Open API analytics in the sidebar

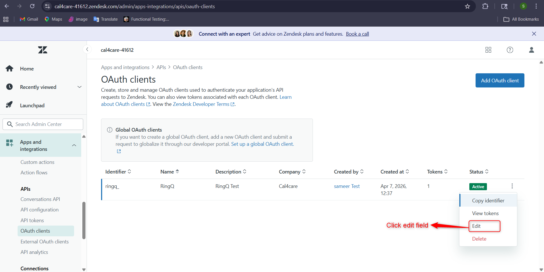(x=34, y=252)
